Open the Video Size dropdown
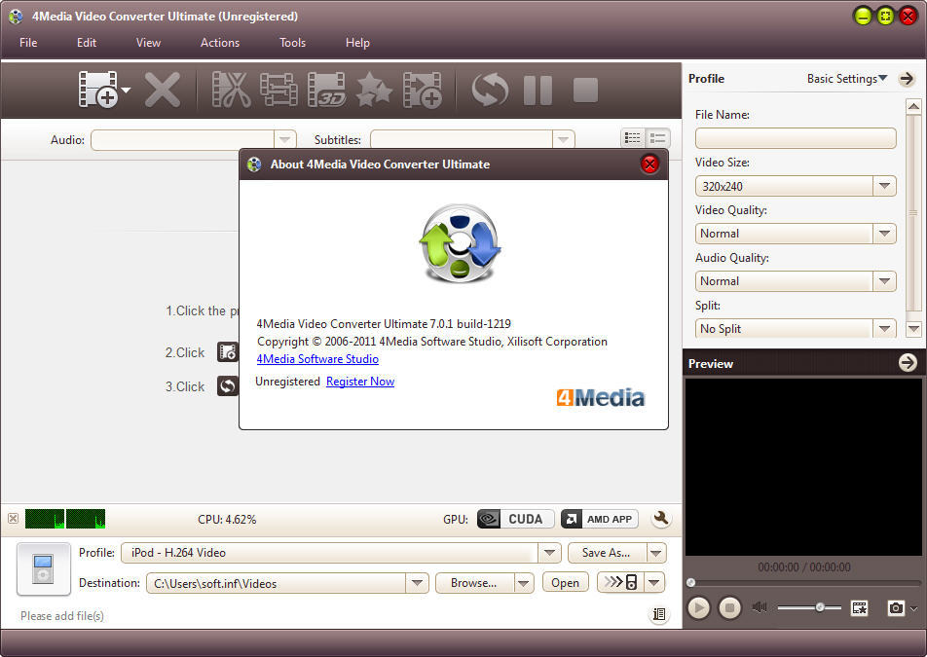Image resolution: width=927 pixels, height=657 pixels. [884, 186]
